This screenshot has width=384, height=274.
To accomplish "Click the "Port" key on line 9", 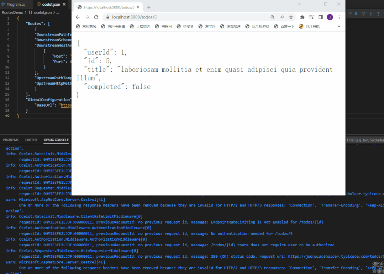I will pyautogui.click(x=58, y=61).
